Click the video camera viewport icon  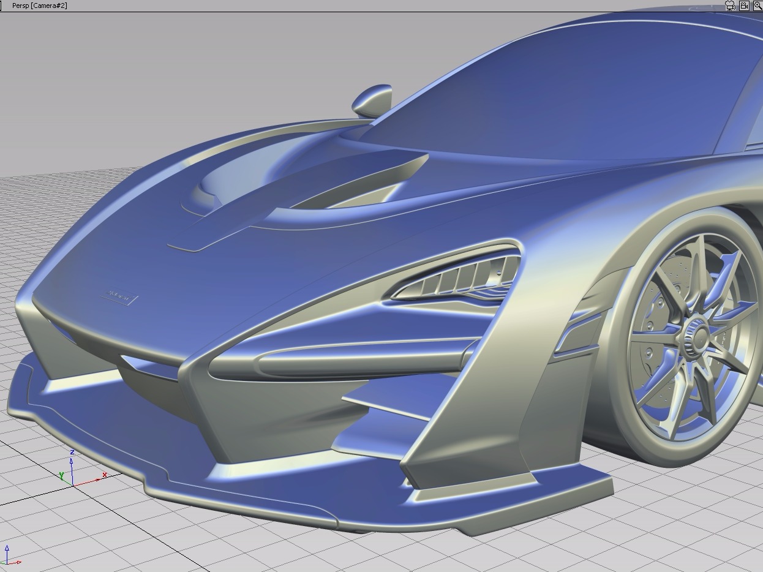(744, 6)
